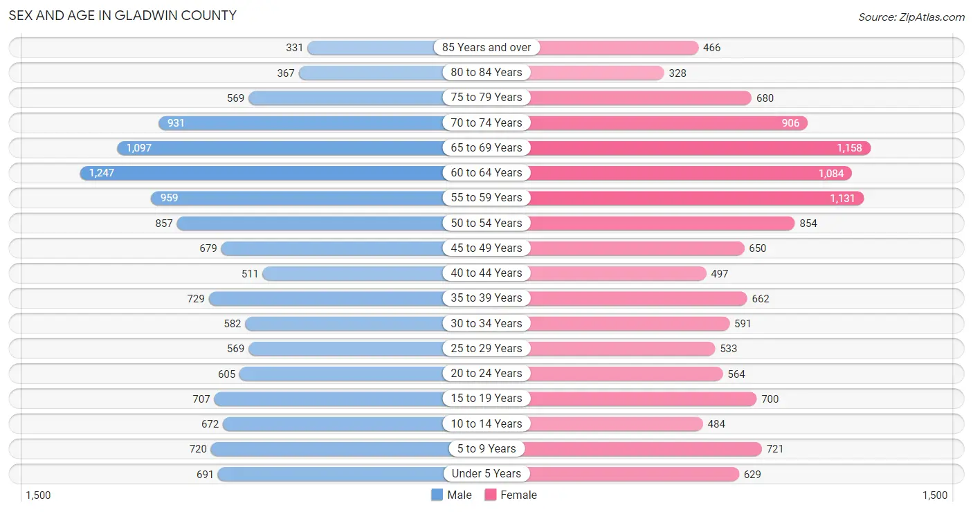Click the pink Female legend swatch

[x=491, y=495]
